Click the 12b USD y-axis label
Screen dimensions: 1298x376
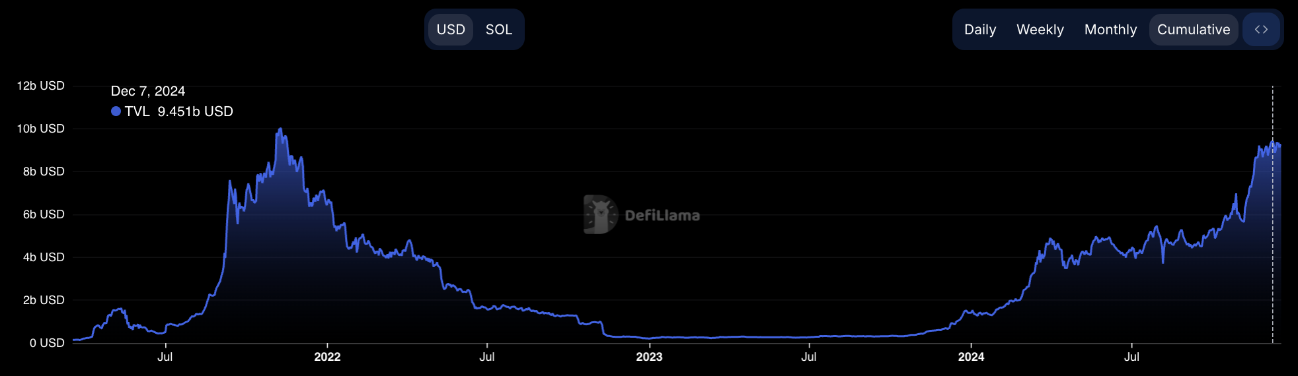coord(41,86)
